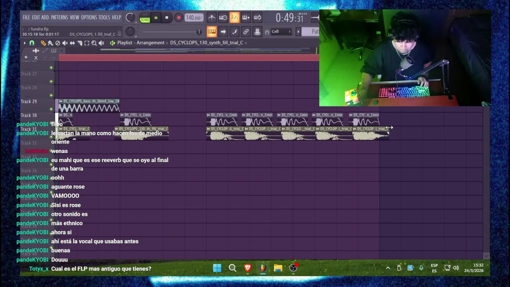The width and height of the screenshot is (510, 287).
Task: Open Windows search from taskbar
Action: pos(232,268)
